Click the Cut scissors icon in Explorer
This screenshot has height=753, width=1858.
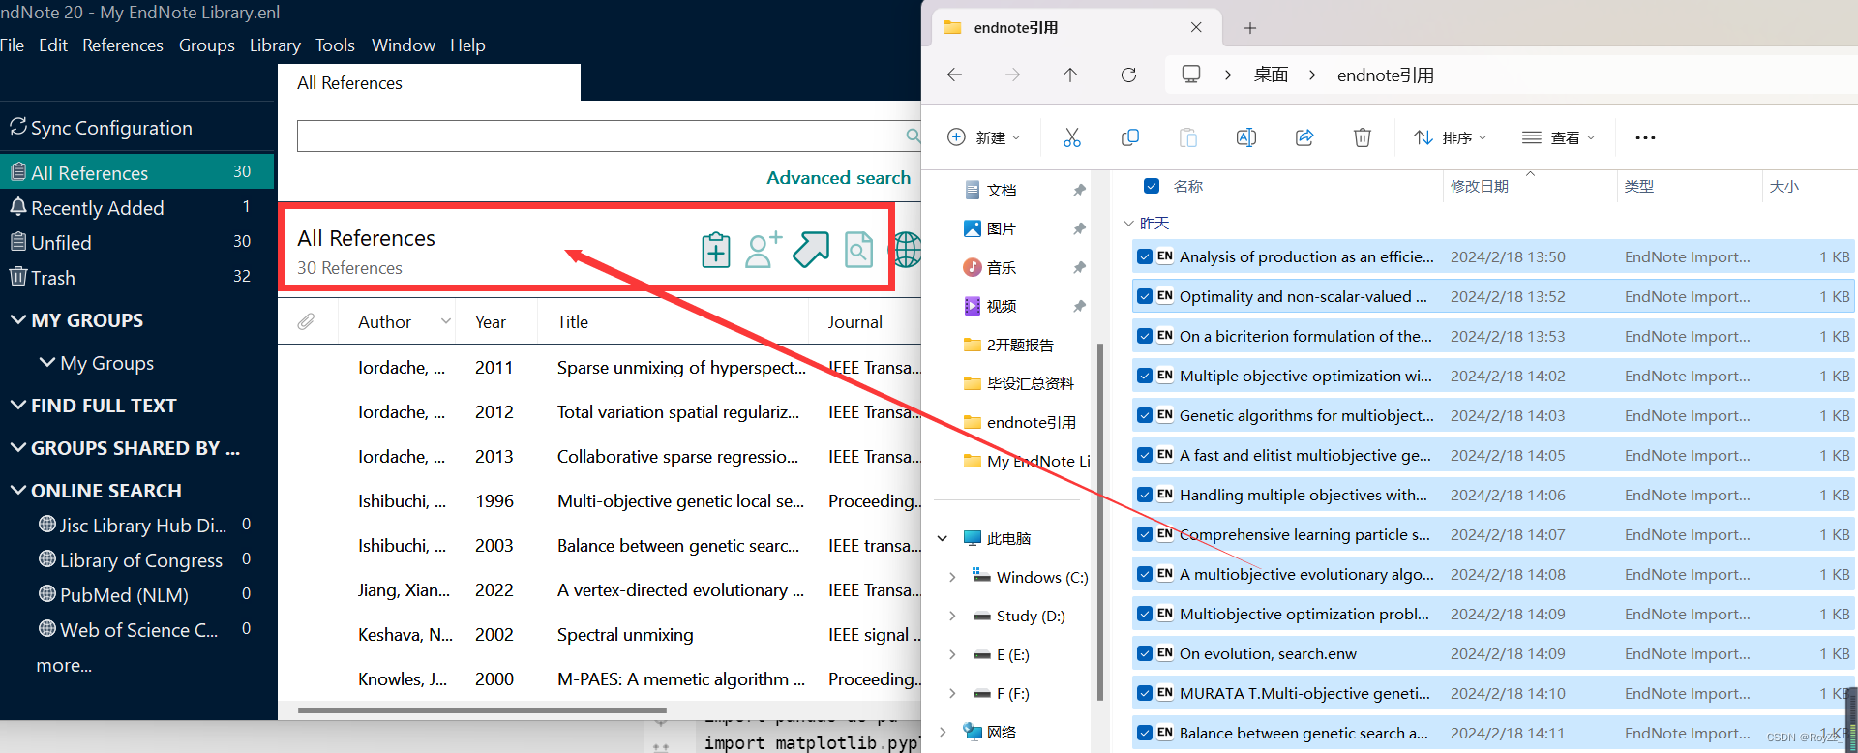pyautogui.click(x=1071, y=137)
